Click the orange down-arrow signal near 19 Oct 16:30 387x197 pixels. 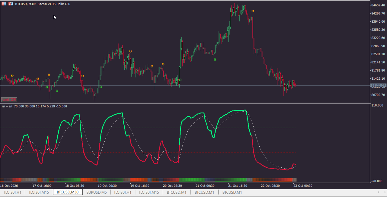[130, 52]
